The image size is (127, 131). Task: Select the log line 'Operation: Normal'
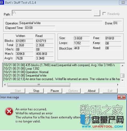pyautogui.click(x=26, y=72)
